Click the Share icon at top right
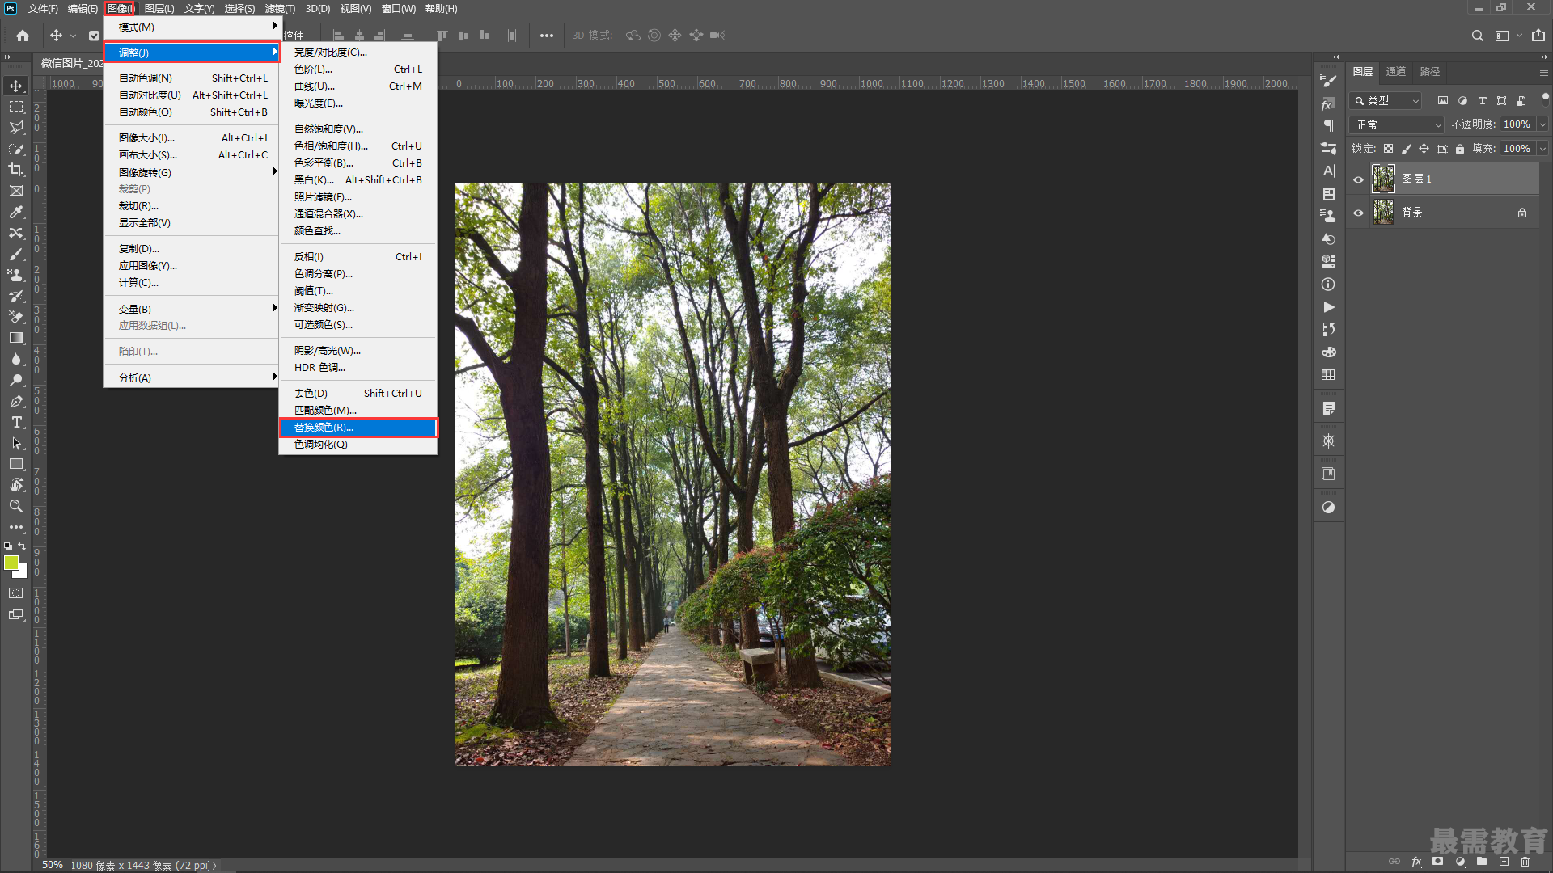 point(1538,36)
